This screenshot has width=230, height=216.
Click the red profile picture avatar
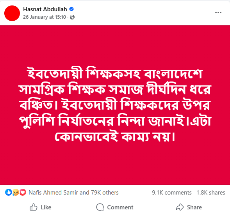click(12, 13)
